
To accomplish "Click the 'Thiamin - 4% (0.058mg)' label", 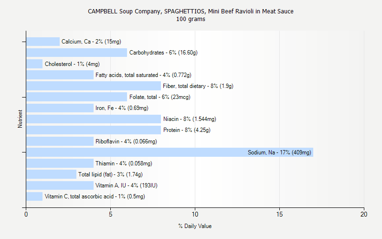I will [x=124, y=163].
